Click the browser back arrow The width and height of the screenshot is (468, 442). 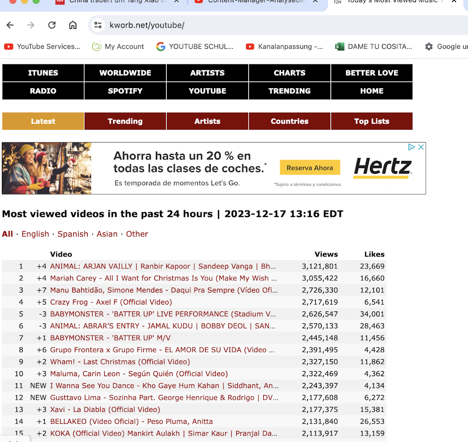(10, 25)
